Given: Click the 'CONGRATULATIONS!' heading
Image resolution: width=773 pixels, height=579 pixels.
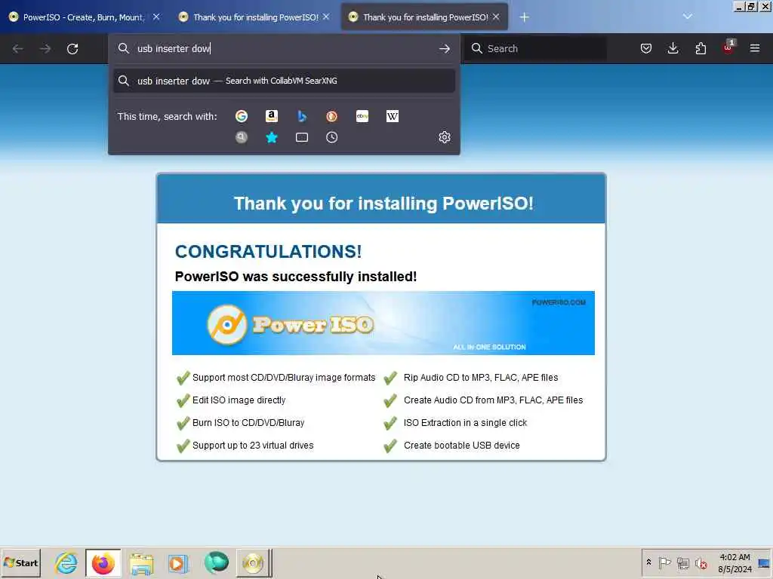Looking at the screenshot, I should point(268,252).
